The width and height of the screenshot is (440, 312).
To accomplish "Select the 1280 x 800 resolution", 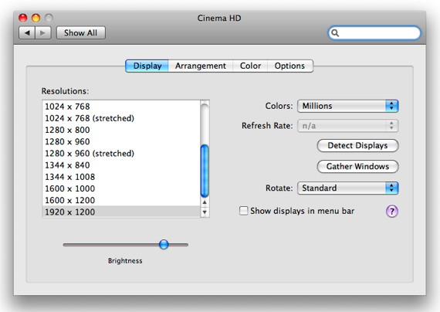I will [121, 130].
